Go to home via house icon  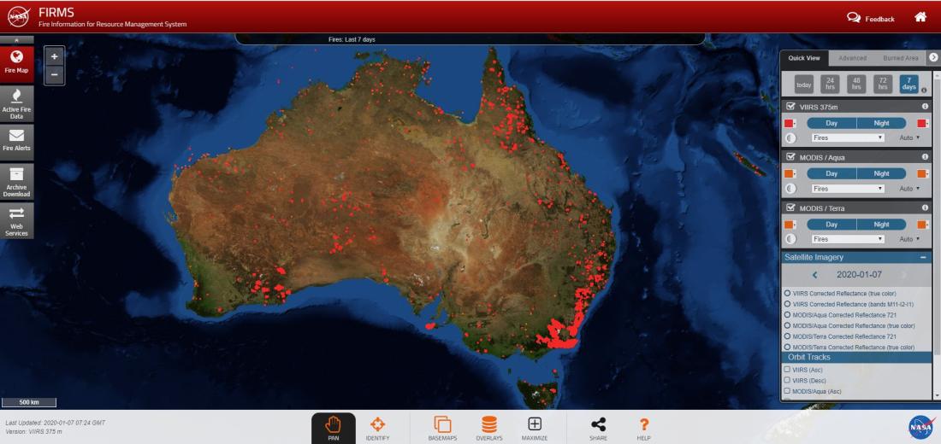tap(920, 17)
